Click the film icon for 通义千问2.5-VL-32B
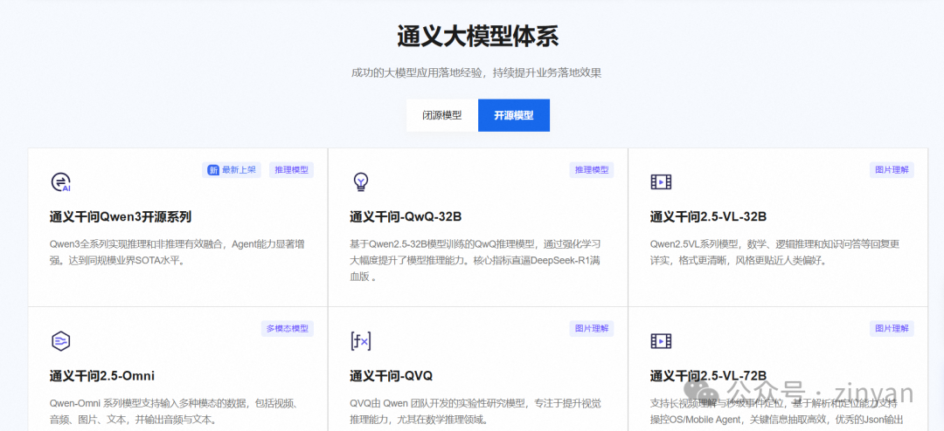Image resolution: width=944 pixels, height=431 pixels. [661, 181]
